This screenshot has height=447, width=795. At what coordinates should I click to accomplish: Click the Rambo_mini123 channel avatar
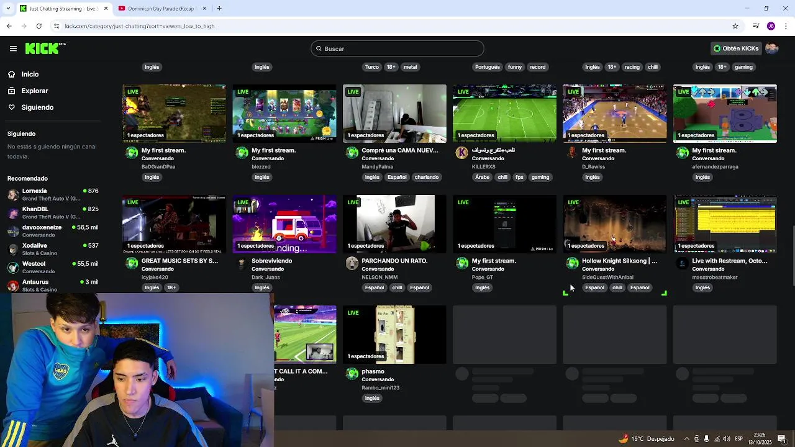[352, 374]
